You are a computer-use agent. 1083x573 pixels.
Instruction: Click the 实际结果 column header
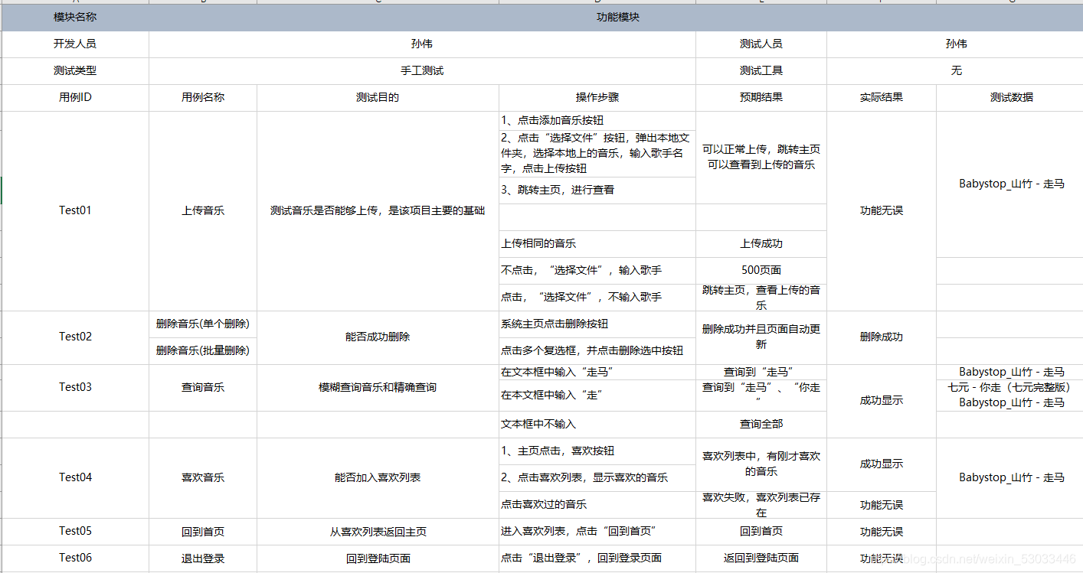click(882, 98)
